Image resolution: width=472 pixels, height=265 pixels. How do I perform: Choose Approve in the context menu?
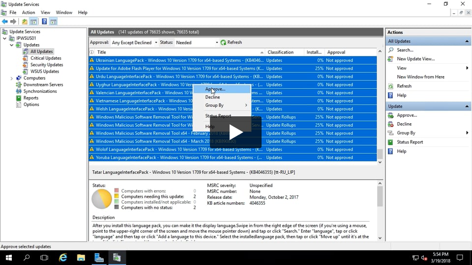pyautogui.click(x=215, y=89)
